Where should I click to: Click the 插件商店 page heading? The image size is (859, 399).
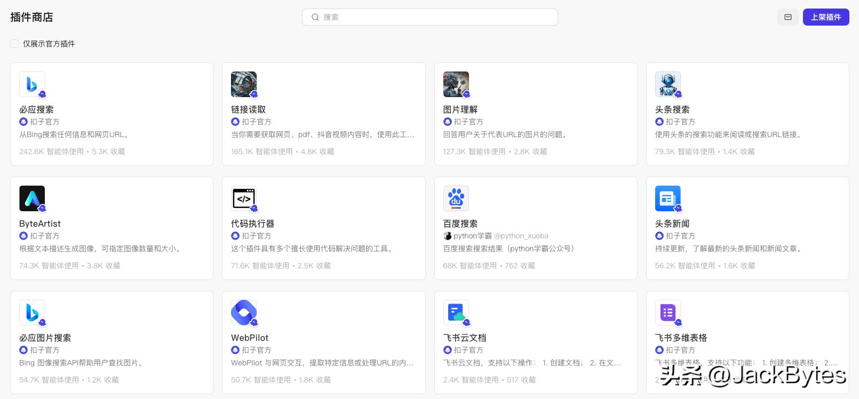pos(31,17)
